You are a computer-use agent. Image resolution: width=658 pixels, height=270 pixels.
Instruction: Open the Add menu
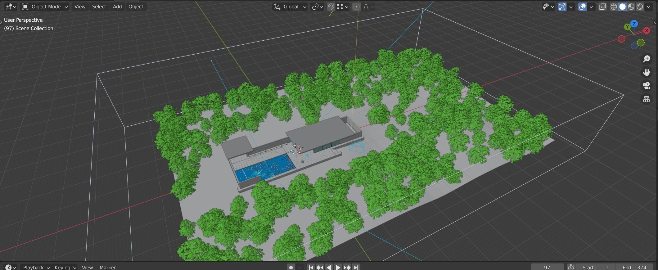point(117,7)
